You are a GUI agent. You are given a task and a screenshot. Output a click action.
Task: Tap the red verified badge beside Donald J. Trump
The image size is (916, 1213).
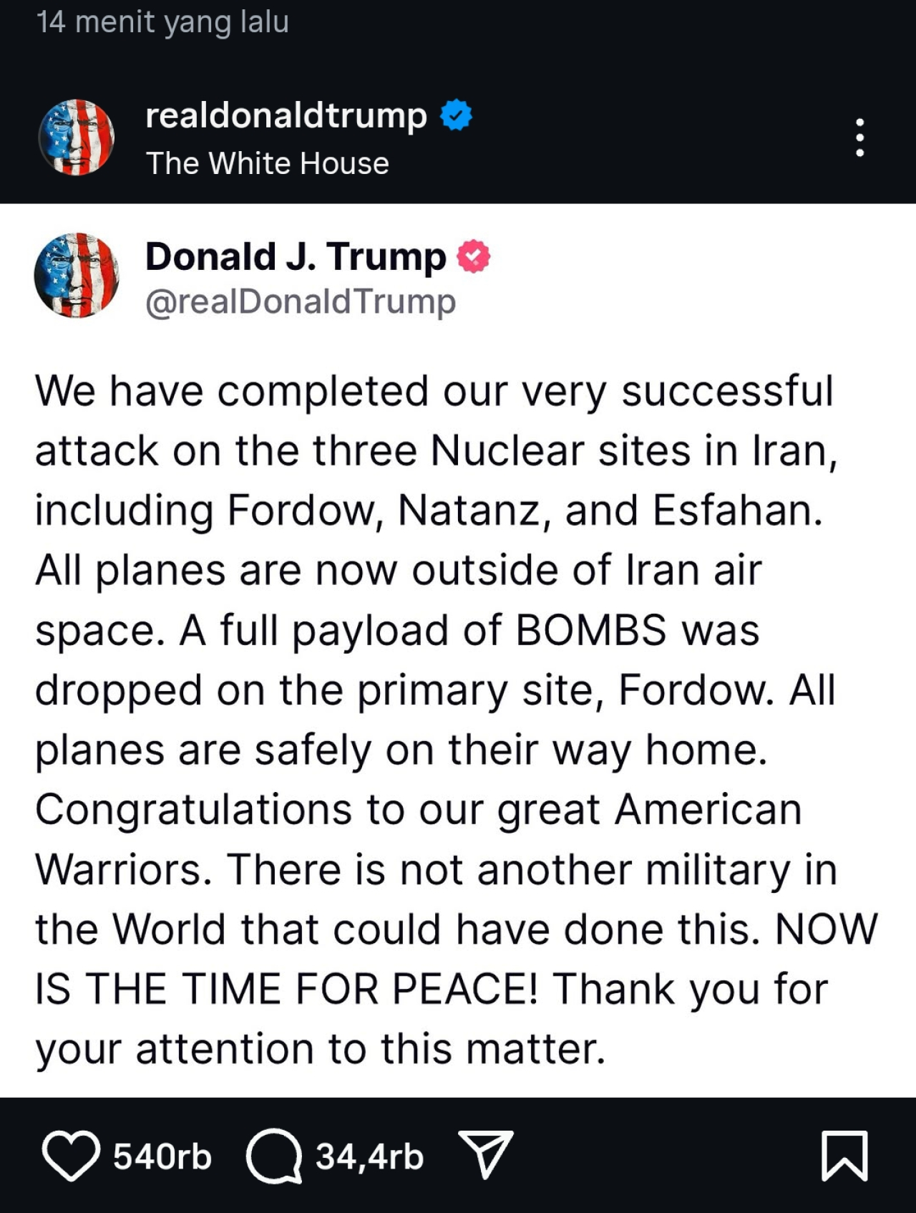tap(473, 256)
